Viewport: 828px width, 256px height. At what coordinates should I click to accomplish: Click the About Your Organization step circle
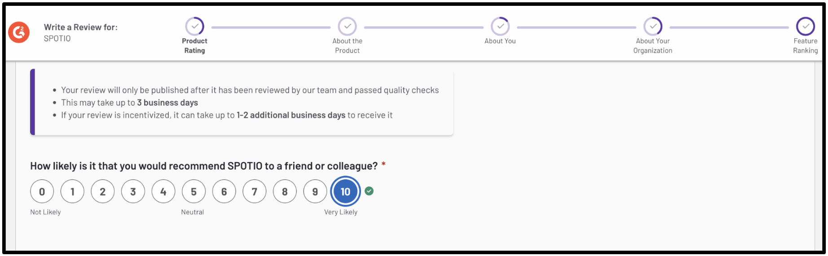point(653,26)
